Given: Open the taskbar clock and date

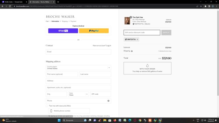Looking at the screenshot, I should point(211,120).
